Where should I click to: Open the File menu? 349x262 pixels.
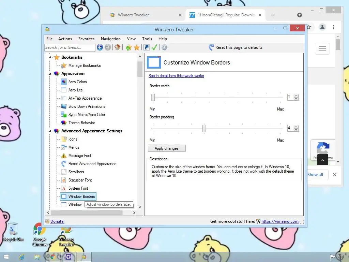pyautogui.click(x=49, y=39)
